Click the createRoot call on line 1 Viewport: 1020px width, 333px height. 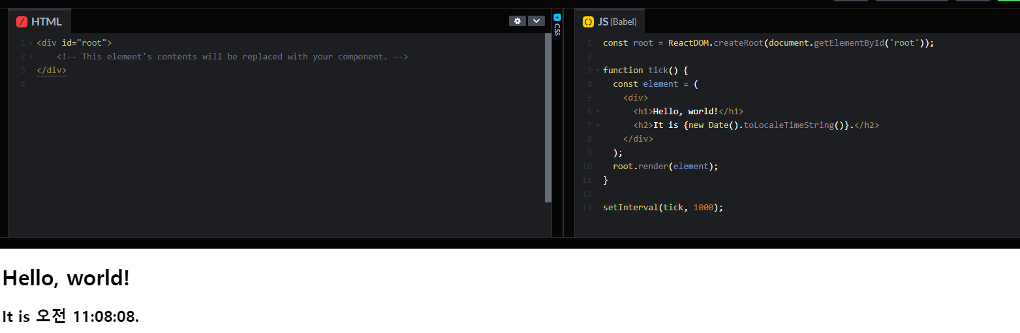pyautogui.click(x=738, y=43)
